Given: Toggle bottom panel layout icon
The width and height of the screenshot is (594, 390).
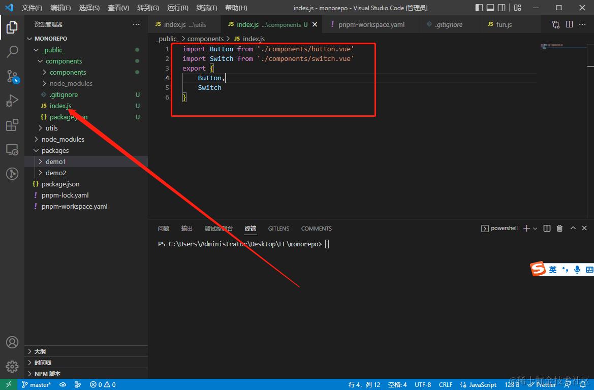Looking at the screenshot, I should point(490,8).
